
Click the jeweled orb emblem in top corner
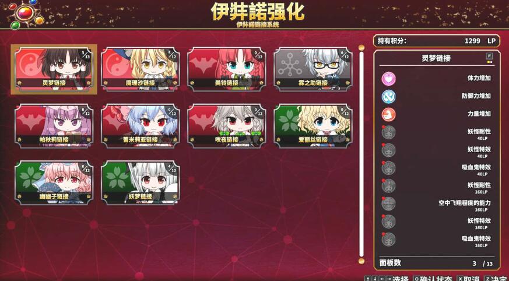click(25, 13)
